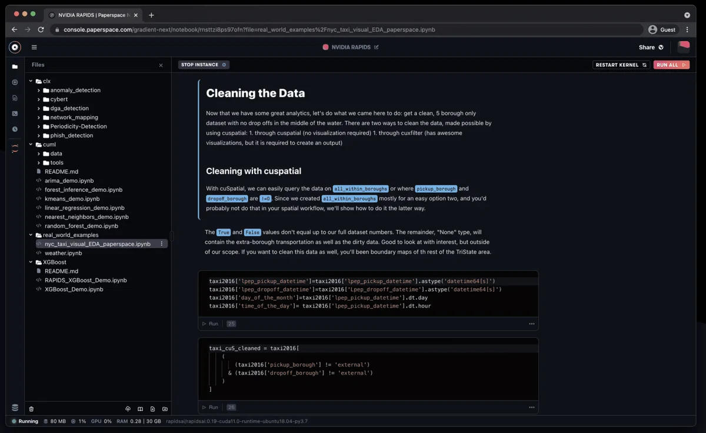Open the file search sidebar icon

coord(15,98)
